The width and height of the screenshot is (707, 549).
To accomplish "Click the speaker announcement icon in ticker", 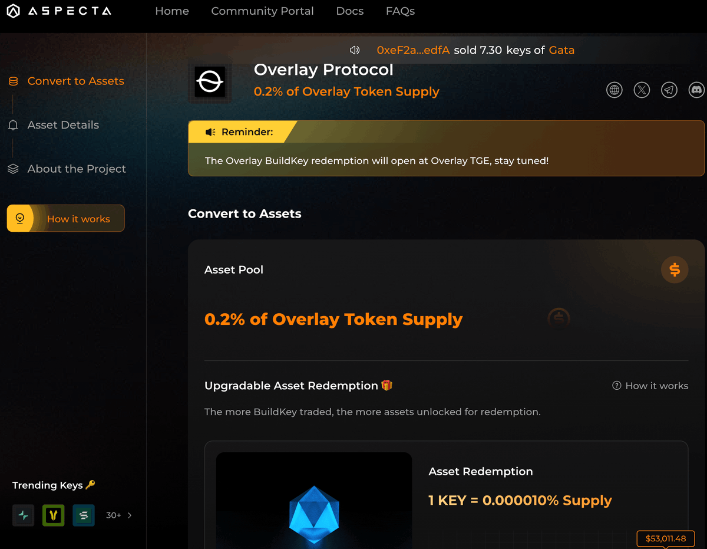I will (355, 50).
